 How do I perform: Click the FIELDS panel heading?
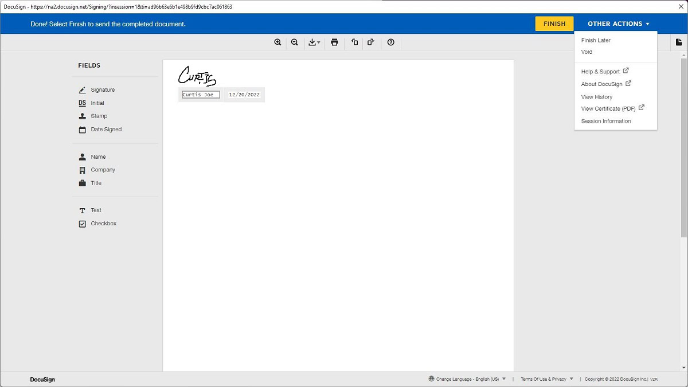click(89, 65)
